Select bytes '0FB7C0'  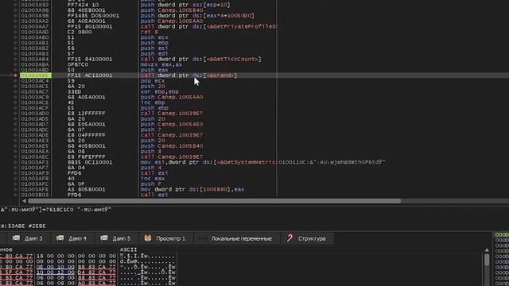78,64
